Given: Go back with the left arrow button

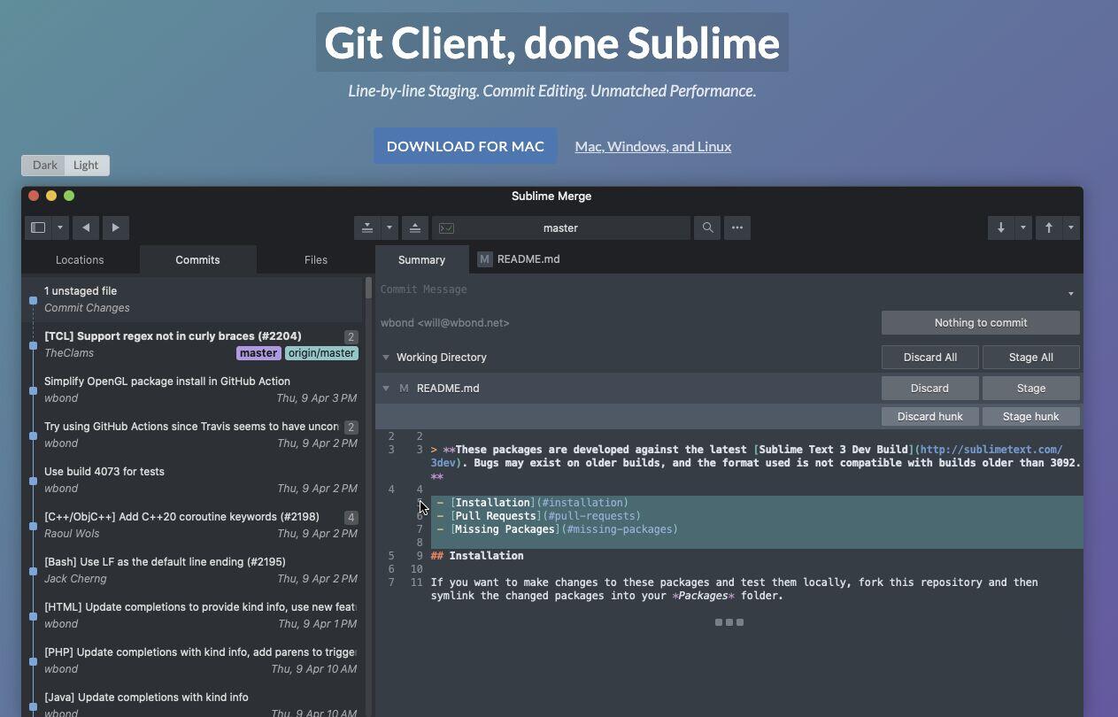Looking at the screenshot, I should pos(86,227).
